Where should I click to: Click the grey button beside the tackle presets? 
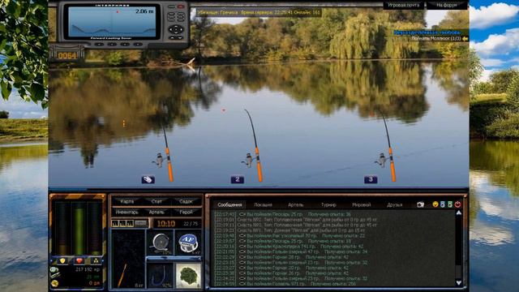pyautogui.click(x=141, y=224)
